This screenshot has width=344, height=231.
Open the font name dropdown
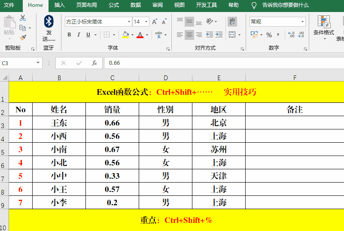coord(129,22)
